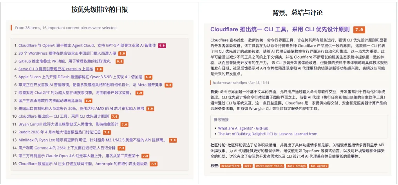Open the Bryan Cantrill LLM criticism headline
This screenshot has width=398, height=185.
click(68, 124)
